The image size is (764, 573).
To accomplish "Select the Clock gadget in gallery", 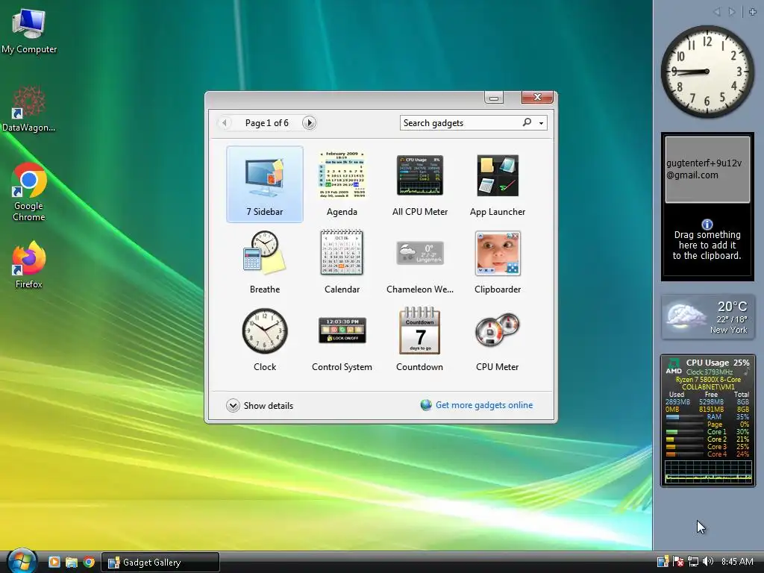I will coord(265,339).
